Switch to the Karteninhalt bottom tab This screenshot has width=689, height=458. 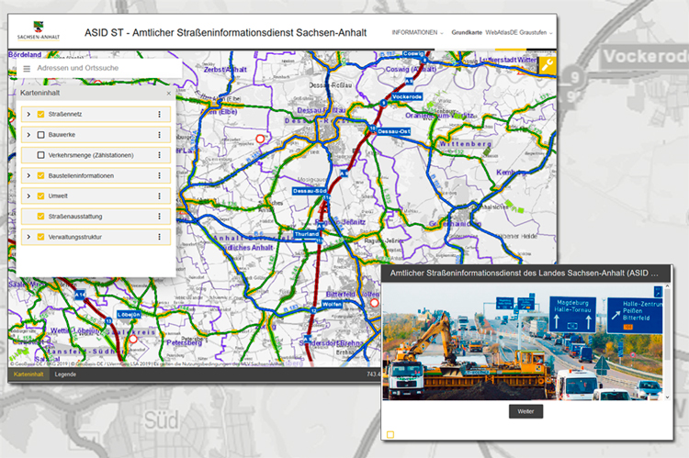[x=28, y=374]
